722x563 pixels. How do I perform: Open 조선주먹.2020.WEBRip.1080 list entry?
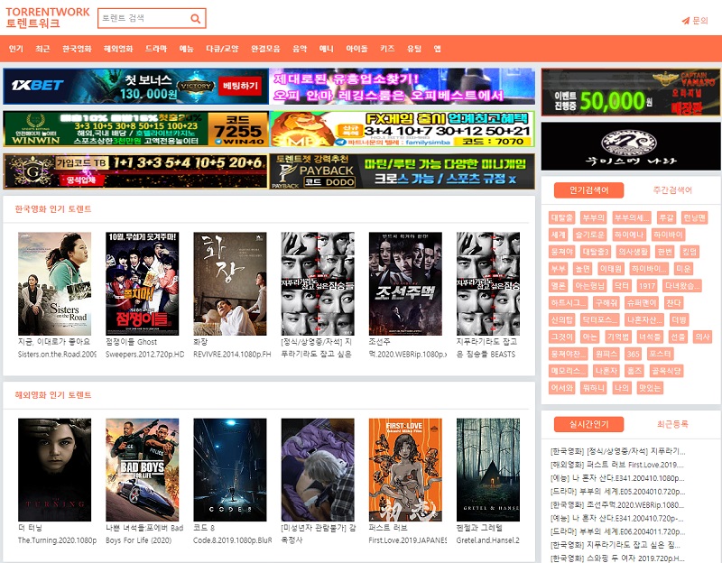click(x=617, y=505)
